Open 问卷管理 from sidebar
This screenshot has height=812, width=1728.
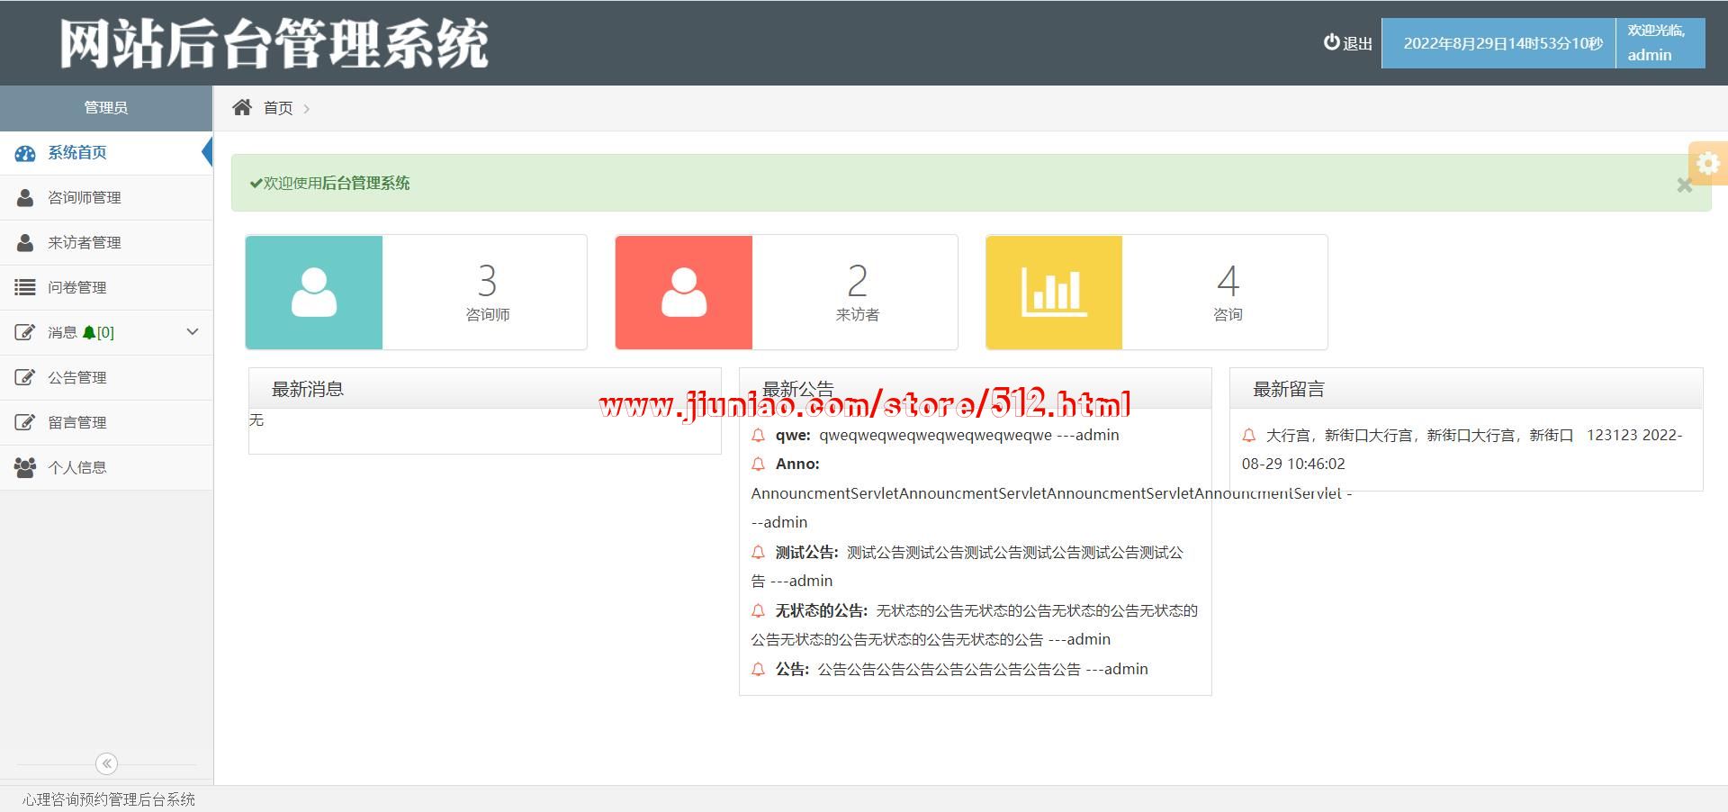[76, 288]
